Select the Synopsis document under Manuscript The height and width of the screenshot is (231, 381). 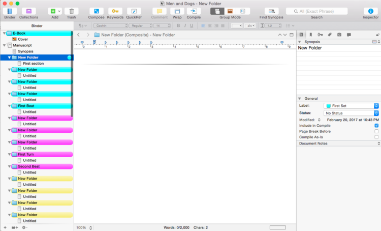25,51
